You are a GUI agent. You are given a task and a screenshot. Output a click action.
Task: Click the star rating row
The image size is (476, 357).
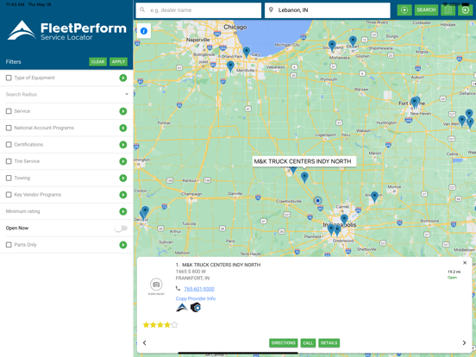[160, 325]
